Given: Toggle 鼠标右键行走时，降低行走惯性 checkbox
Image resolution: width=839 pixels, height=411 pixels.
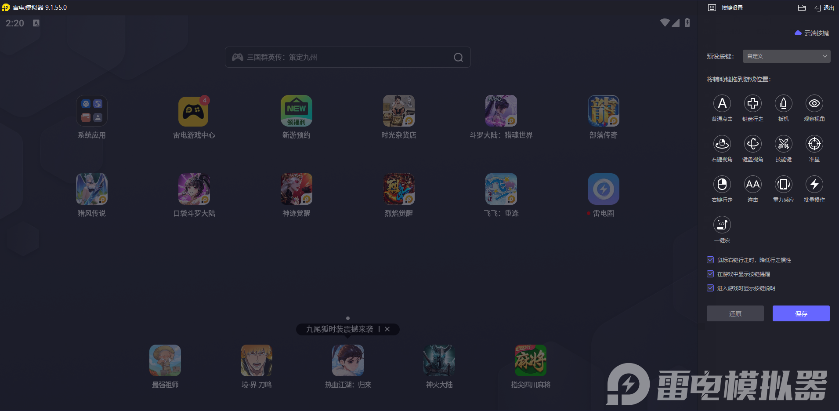Looking at the screenshot, I should [x=710, y=260].
